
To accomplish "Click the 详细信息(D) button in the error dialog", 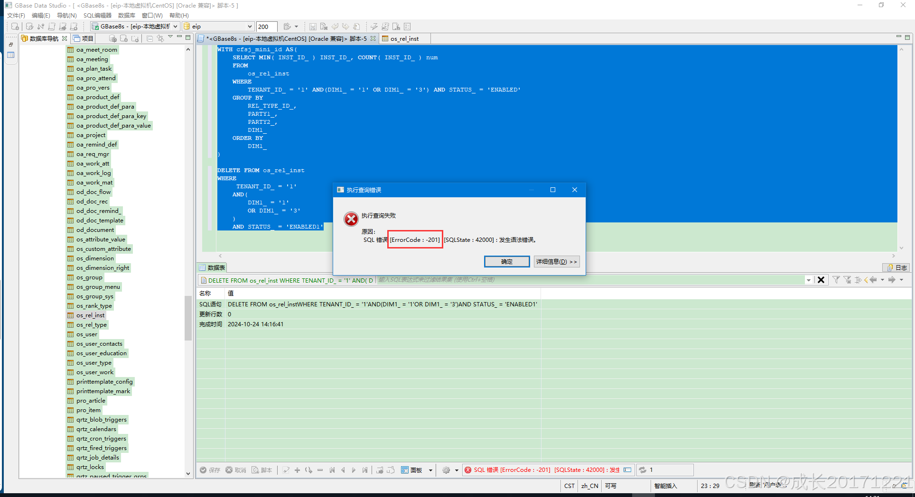I will [557, 261].
